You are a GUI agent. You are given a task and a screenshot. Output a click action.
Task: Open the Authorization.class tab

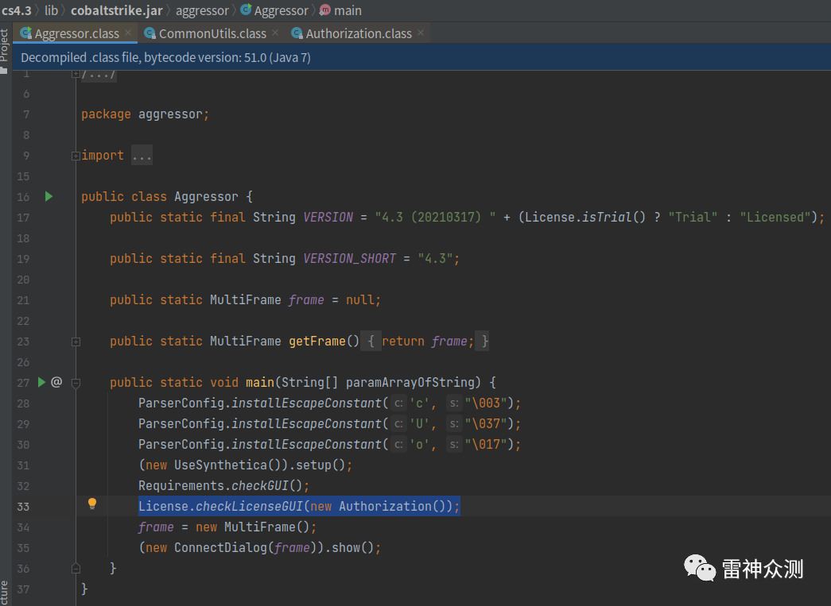[x=359, y=33]
